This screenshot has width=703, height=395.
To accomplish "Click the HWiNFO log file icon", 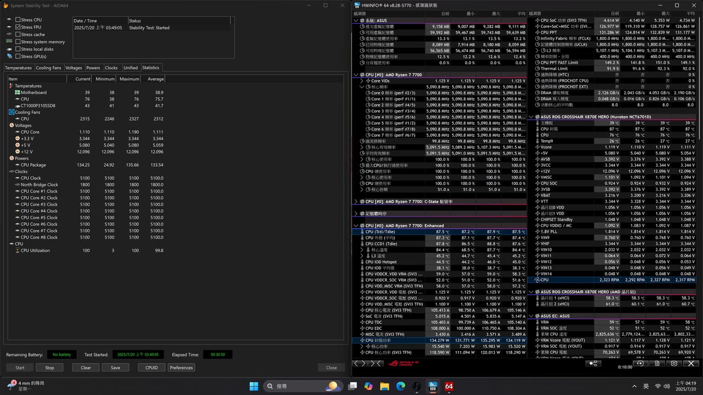I will coord(657,363).
